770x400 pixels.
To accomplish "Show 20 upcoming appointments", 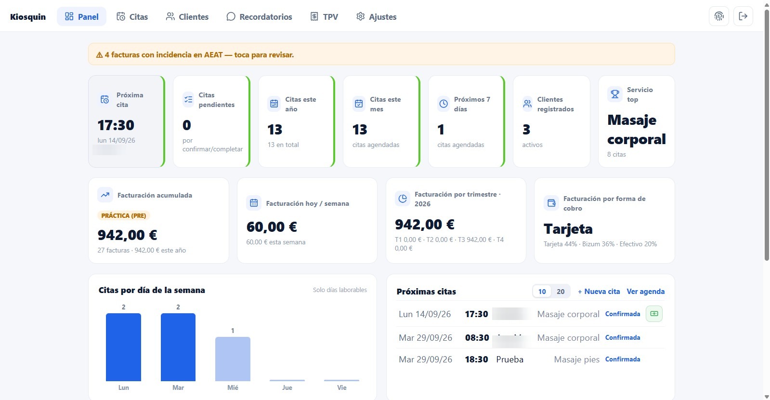I will [x=561, y=292].
